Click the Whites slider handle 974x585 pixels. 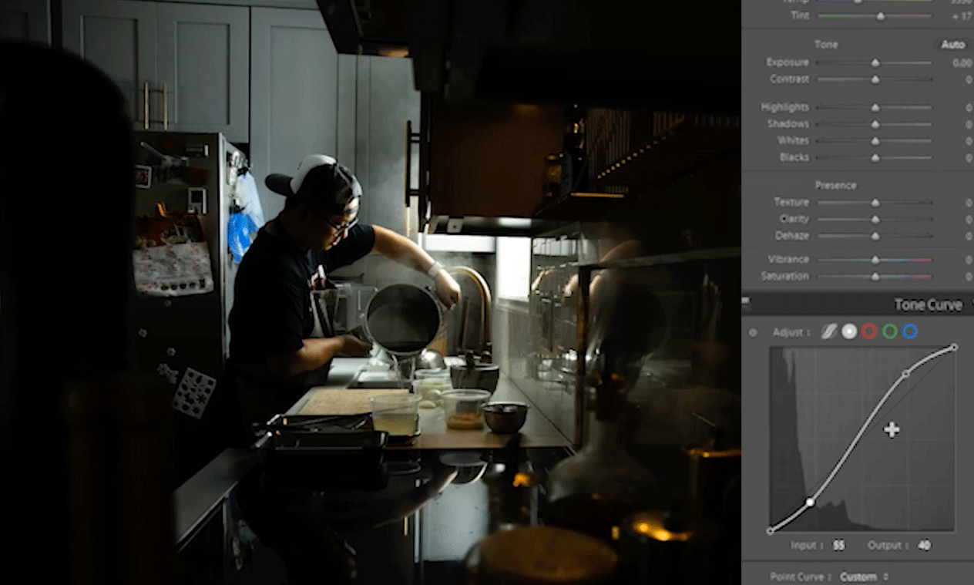pos(875,141)
